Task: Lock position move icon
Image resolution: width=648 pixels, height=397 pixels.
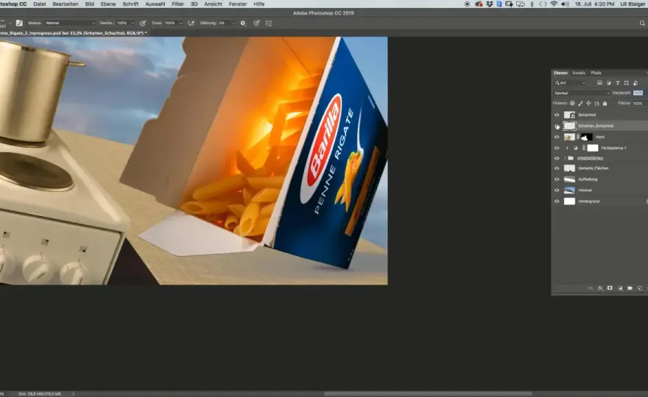Action: [588, 103]
